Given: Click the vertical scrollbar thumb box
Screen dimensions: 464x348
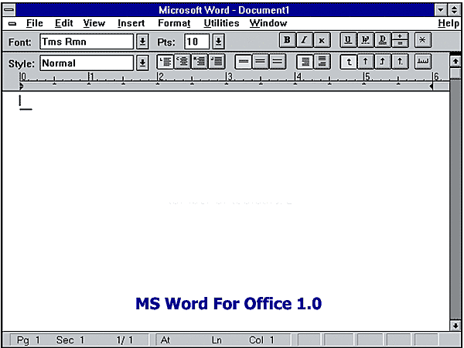Looking at the screenshot, I should pyautogui.click(x=455, y=73).
